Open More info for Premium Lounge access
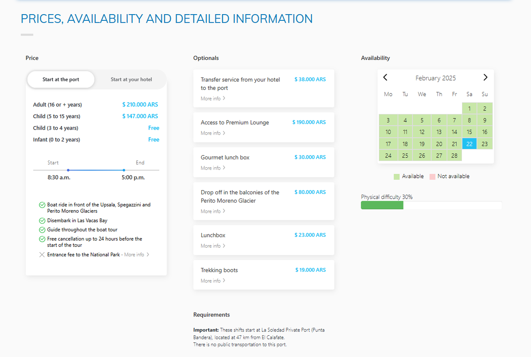Image resolution: width=531 pixels, height=357 pixels. 213,133
